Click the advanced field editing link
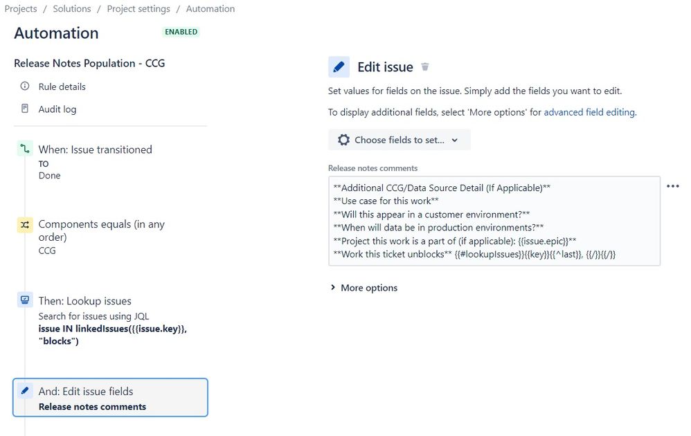Image resolution: width=691 pixels, height=436 pixels. [589, 112]
